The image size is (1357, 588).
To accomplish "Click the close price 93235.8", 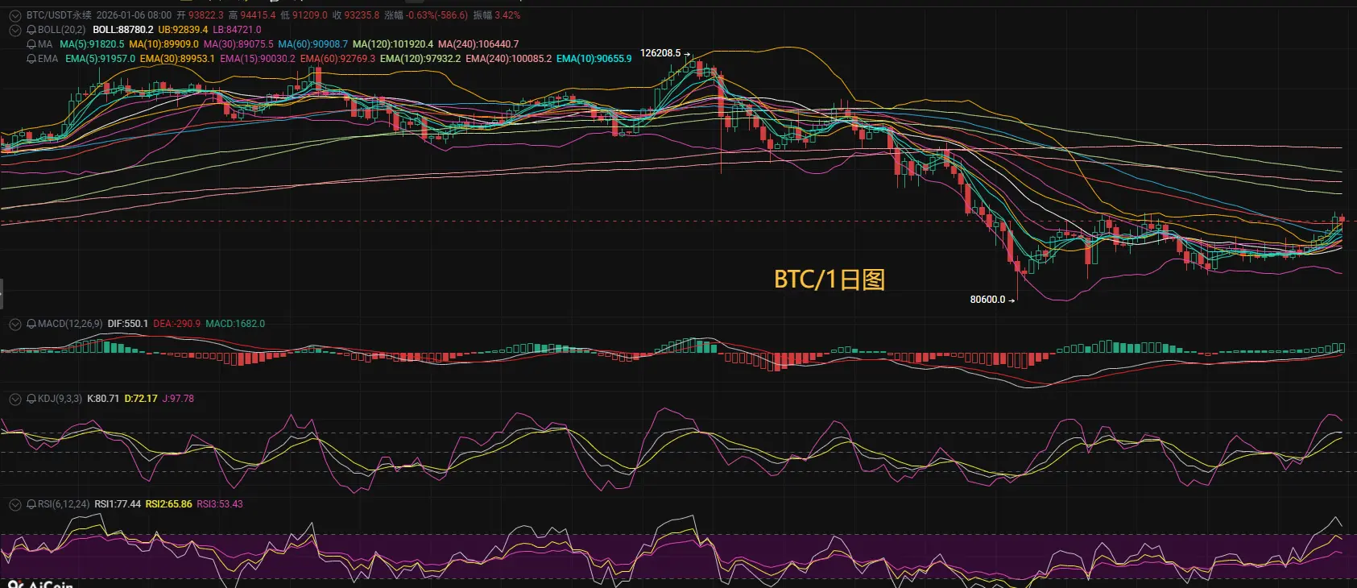I will click(362, 15).
